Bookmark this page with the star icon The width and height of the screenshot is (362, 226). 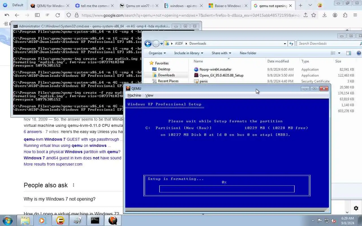[314, 15]
